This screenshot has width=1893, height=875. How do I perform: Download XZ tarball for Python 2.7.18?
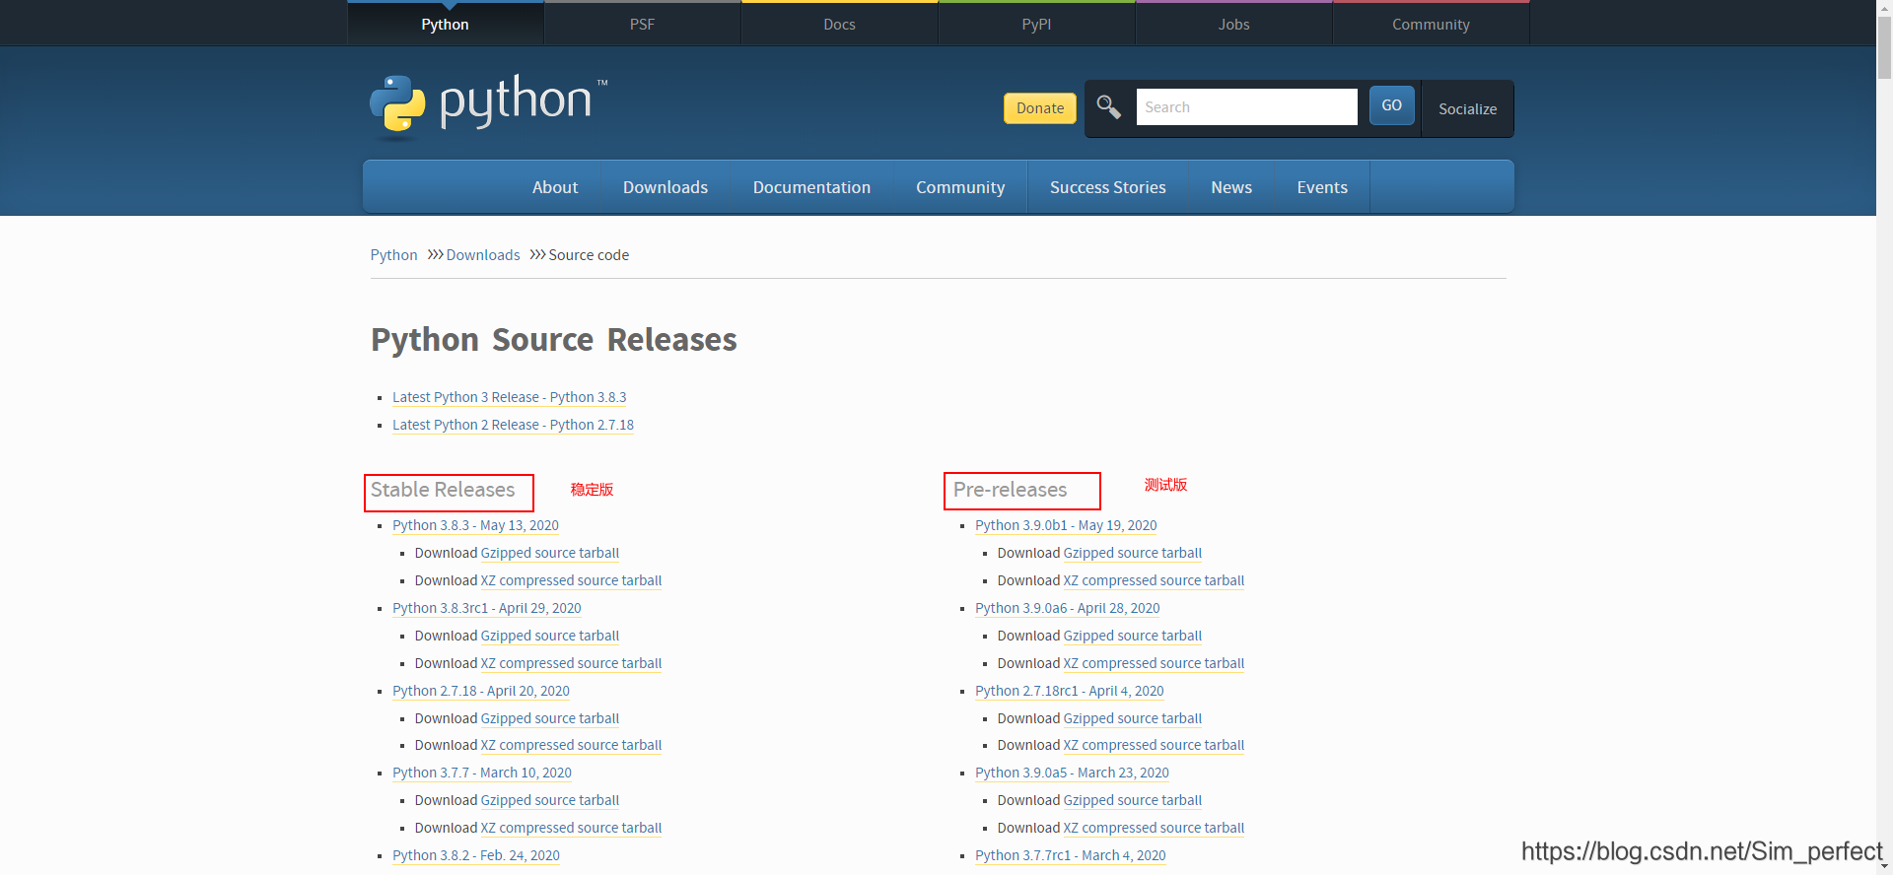(571, 745)
